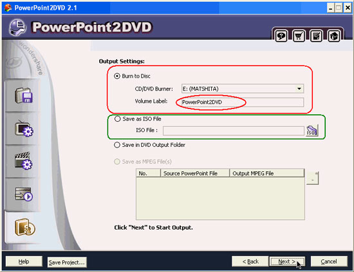354x272 pixels.
Task: Click the shopping cart purchase icon
Action: pos(299,36)
